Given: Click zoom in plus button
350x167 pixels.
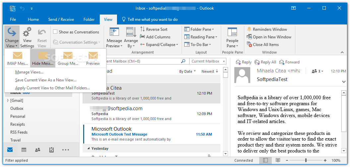Looking at the screenshot, I should pyautogui.click(x=325, y=160).
